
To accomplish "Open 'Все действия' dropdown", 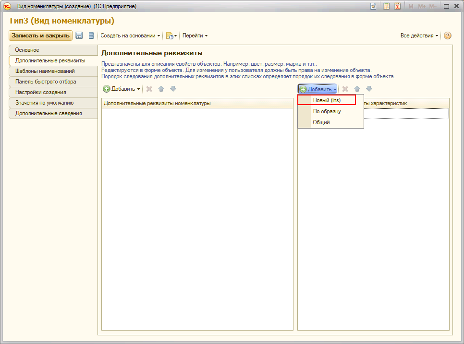I will point(419,36).
